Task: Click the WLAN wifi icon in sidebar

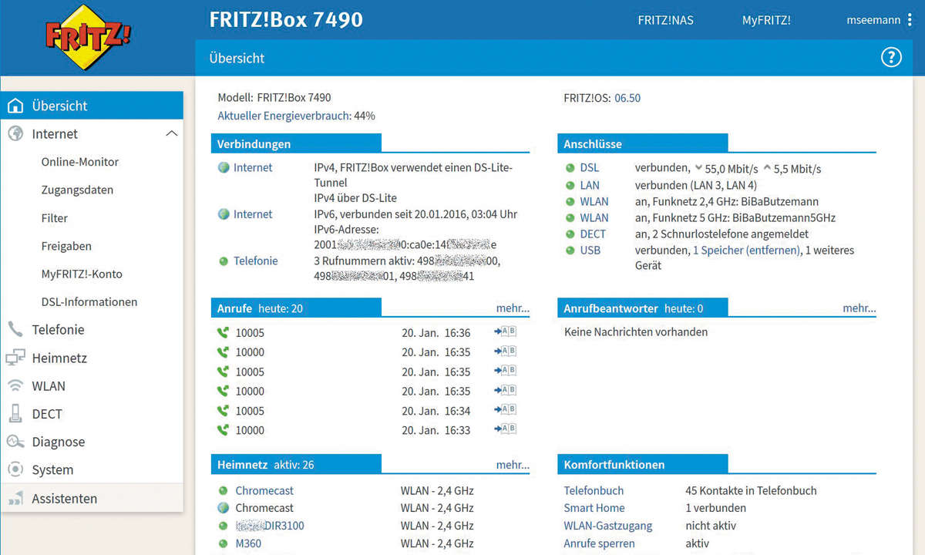Action: coord(15,385)
